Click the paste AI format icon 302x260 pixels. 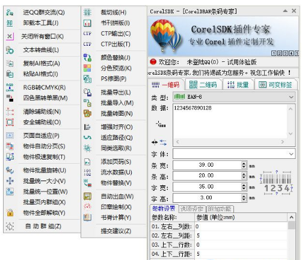(10, 74)
